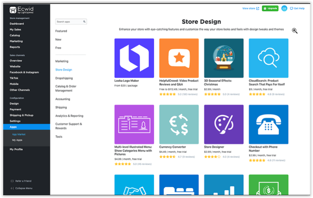Open the Looka Logo Maker app icon
This screenshot has height=198, width=313.
(x=134, y=58)
